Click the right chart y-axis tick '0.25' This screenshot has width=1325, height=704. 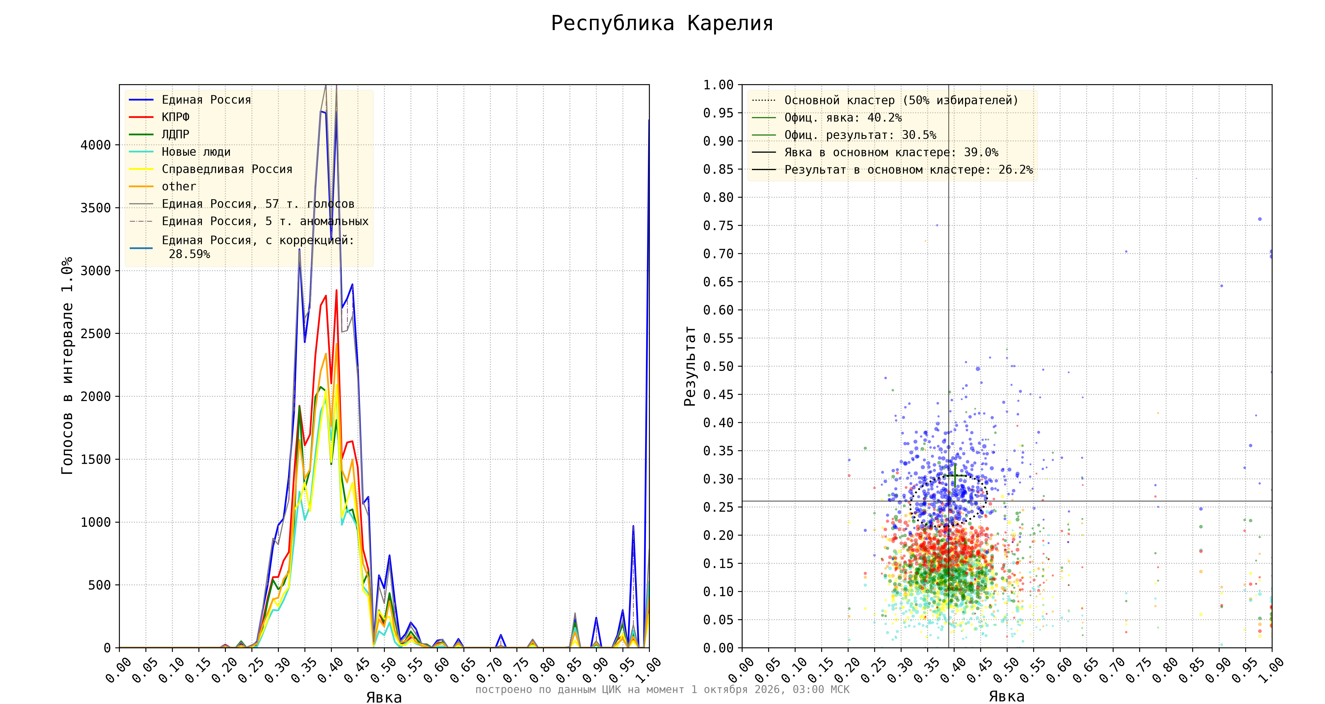pos(719,507)
